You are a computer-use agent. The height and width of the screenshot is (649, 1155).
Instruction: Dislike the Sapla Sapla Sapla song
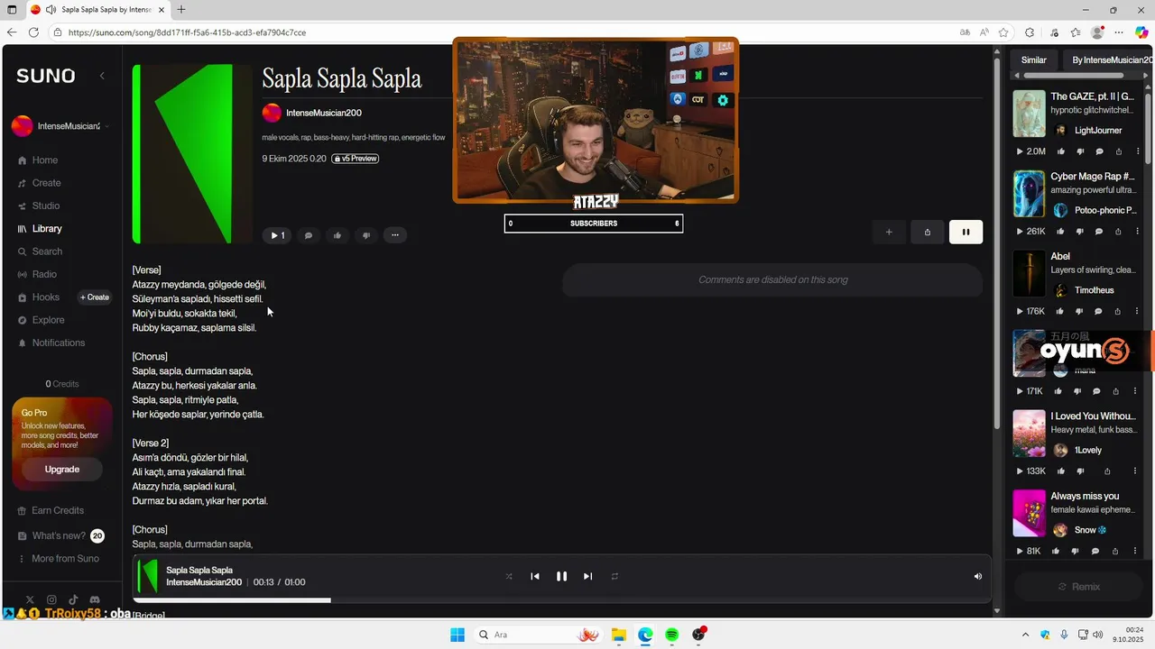366,235
